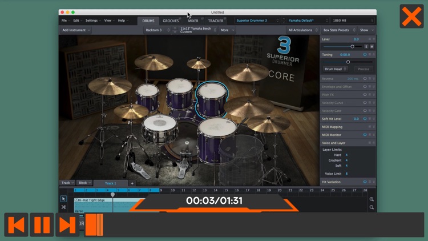
Task: Open the Help menu
Action: tap(123, 21)
